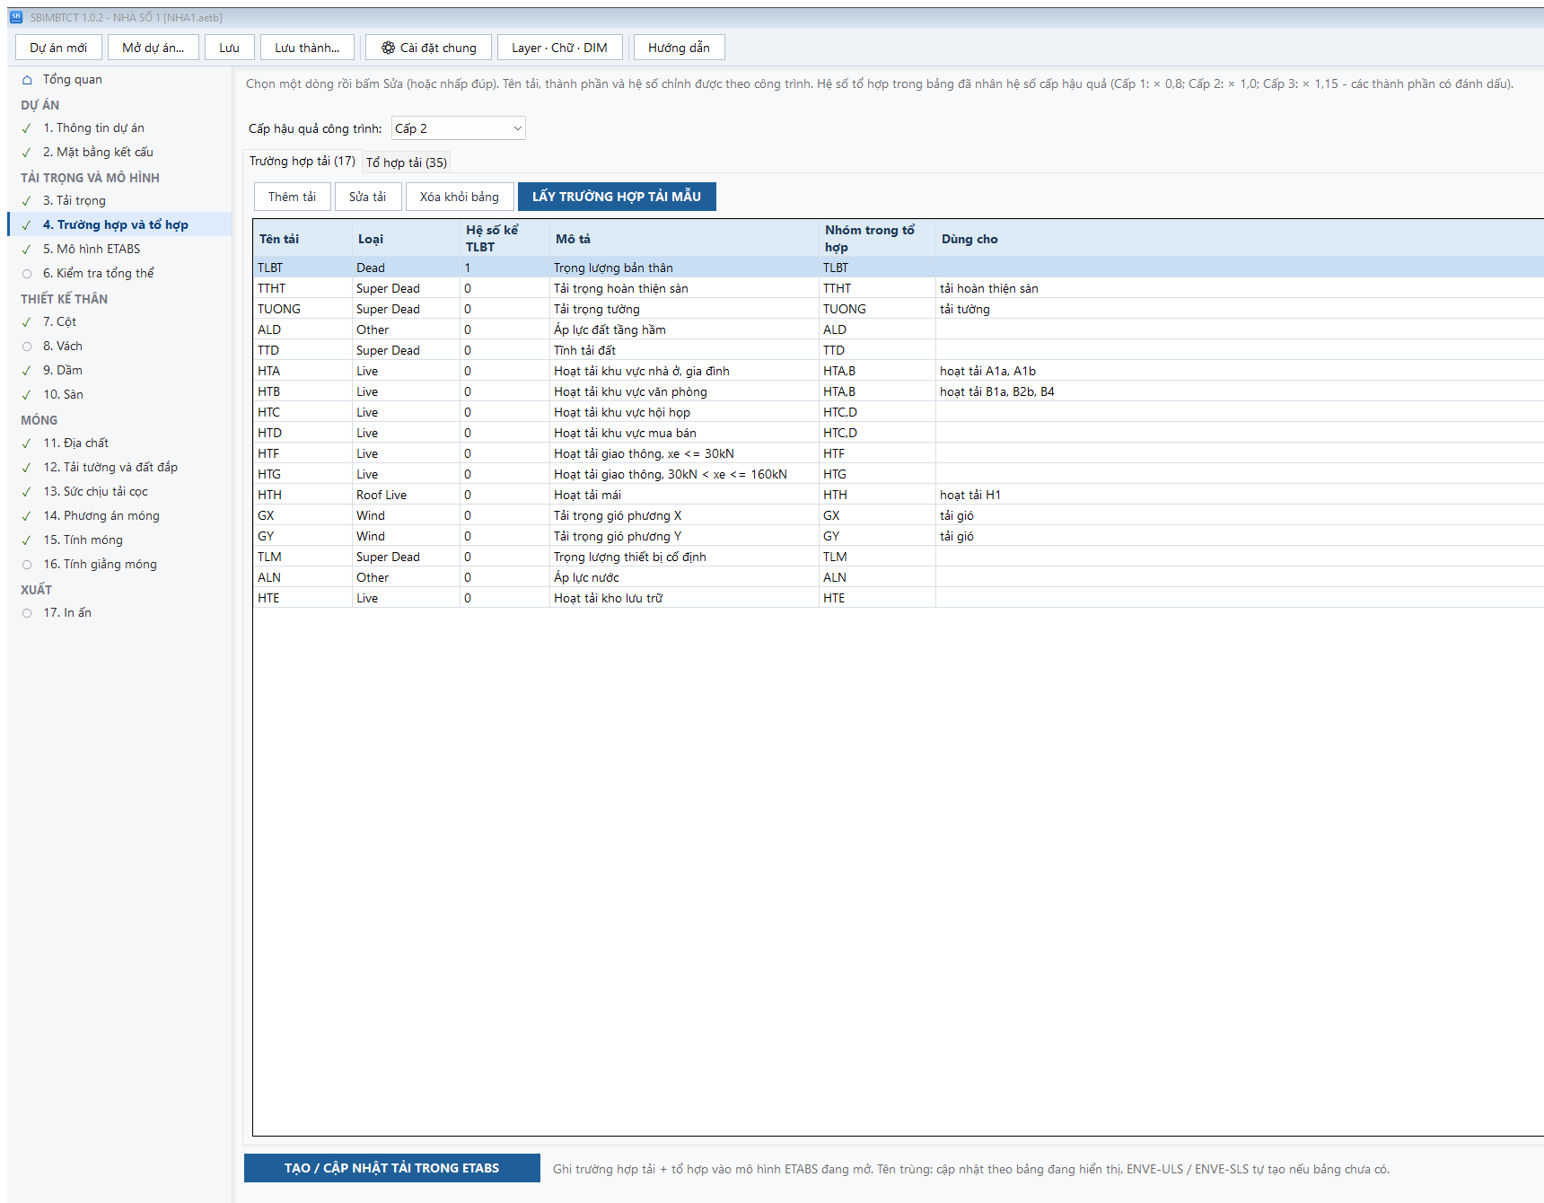The width and height of the screenshot is (1544, 1203).
Task: Select the TTHT load row
Action: point(898,288)
